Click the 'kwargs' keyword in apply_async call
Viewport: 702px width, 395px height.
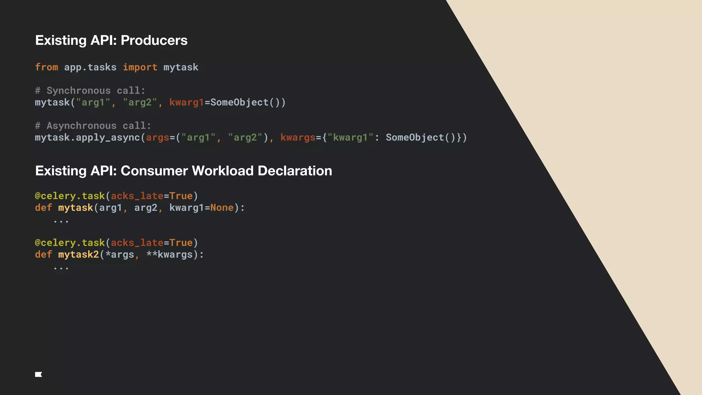pos(298,137)
